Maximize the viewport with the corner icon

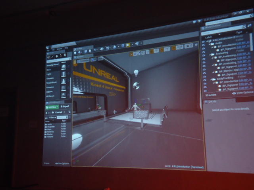click(x=196, y=44)
